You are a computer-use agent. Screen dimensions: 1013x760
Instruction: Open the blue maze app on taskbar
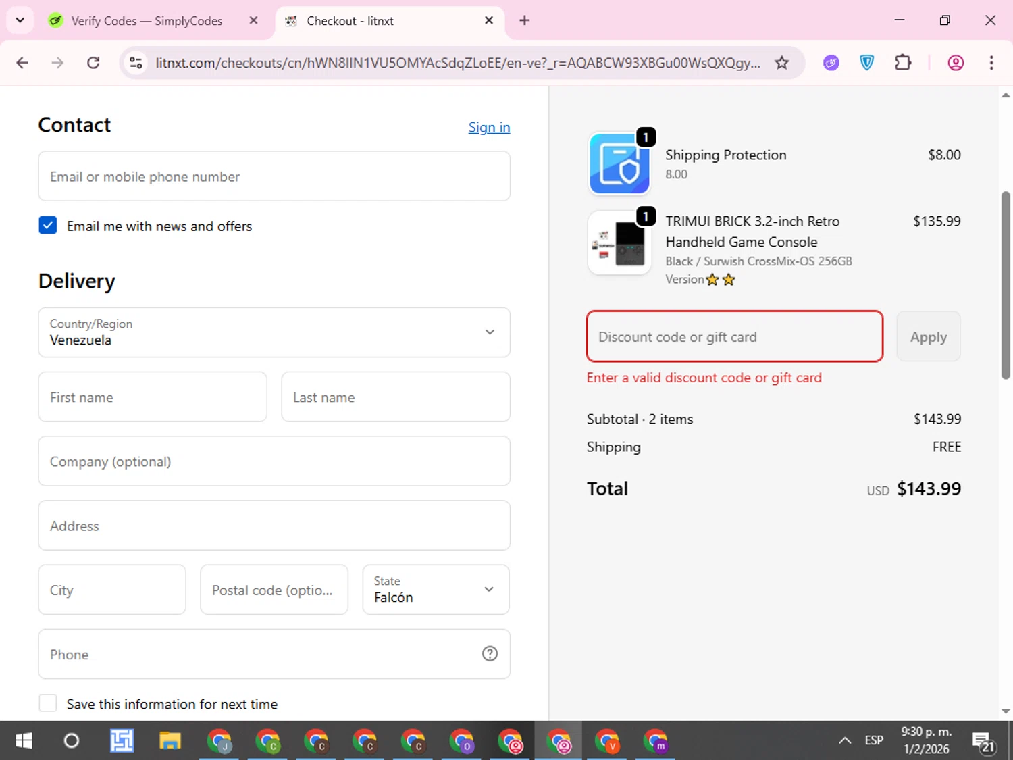point(122,740)
